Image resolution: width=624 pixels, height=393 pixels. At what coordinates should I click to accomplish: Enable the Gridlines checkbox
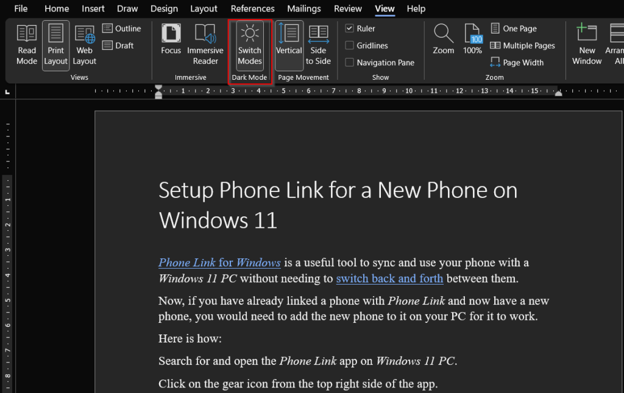[349, 45]
